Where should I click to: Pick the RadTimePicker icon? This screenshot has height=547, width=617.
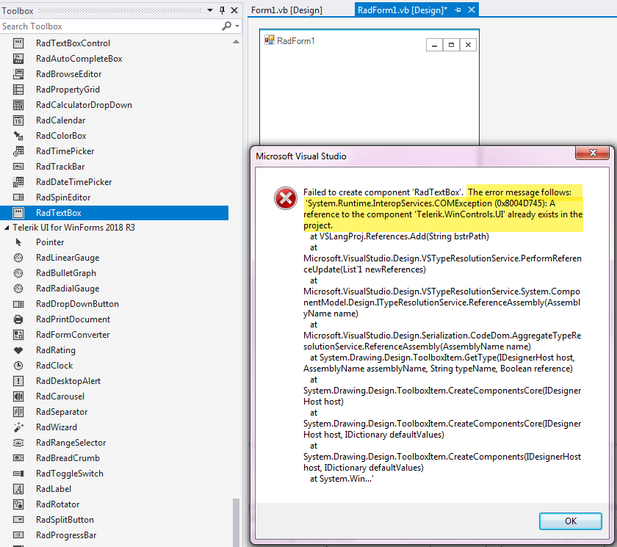pyautogui.click(x=18, y=151)
